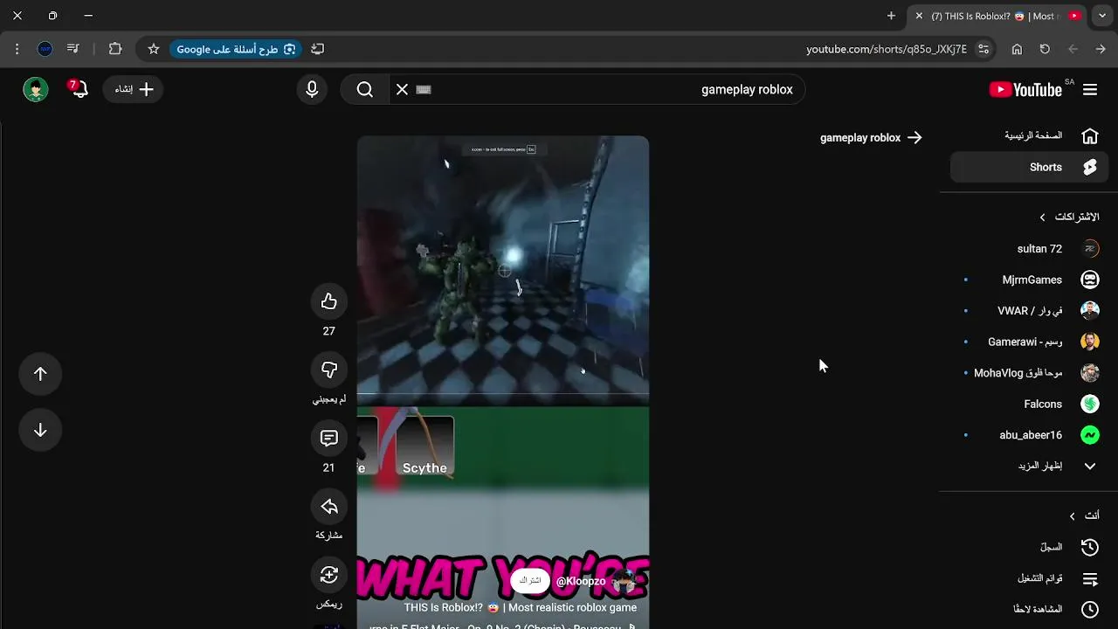Open the @Kloopzo channel name
The height and width of the screenshot is (629, 1118).
[581, 581]
